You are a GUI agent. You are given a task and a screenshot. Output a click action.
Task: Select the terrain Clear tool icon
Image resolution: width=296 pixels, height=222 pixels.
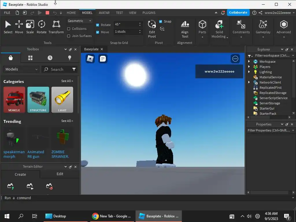pos(49,186)
